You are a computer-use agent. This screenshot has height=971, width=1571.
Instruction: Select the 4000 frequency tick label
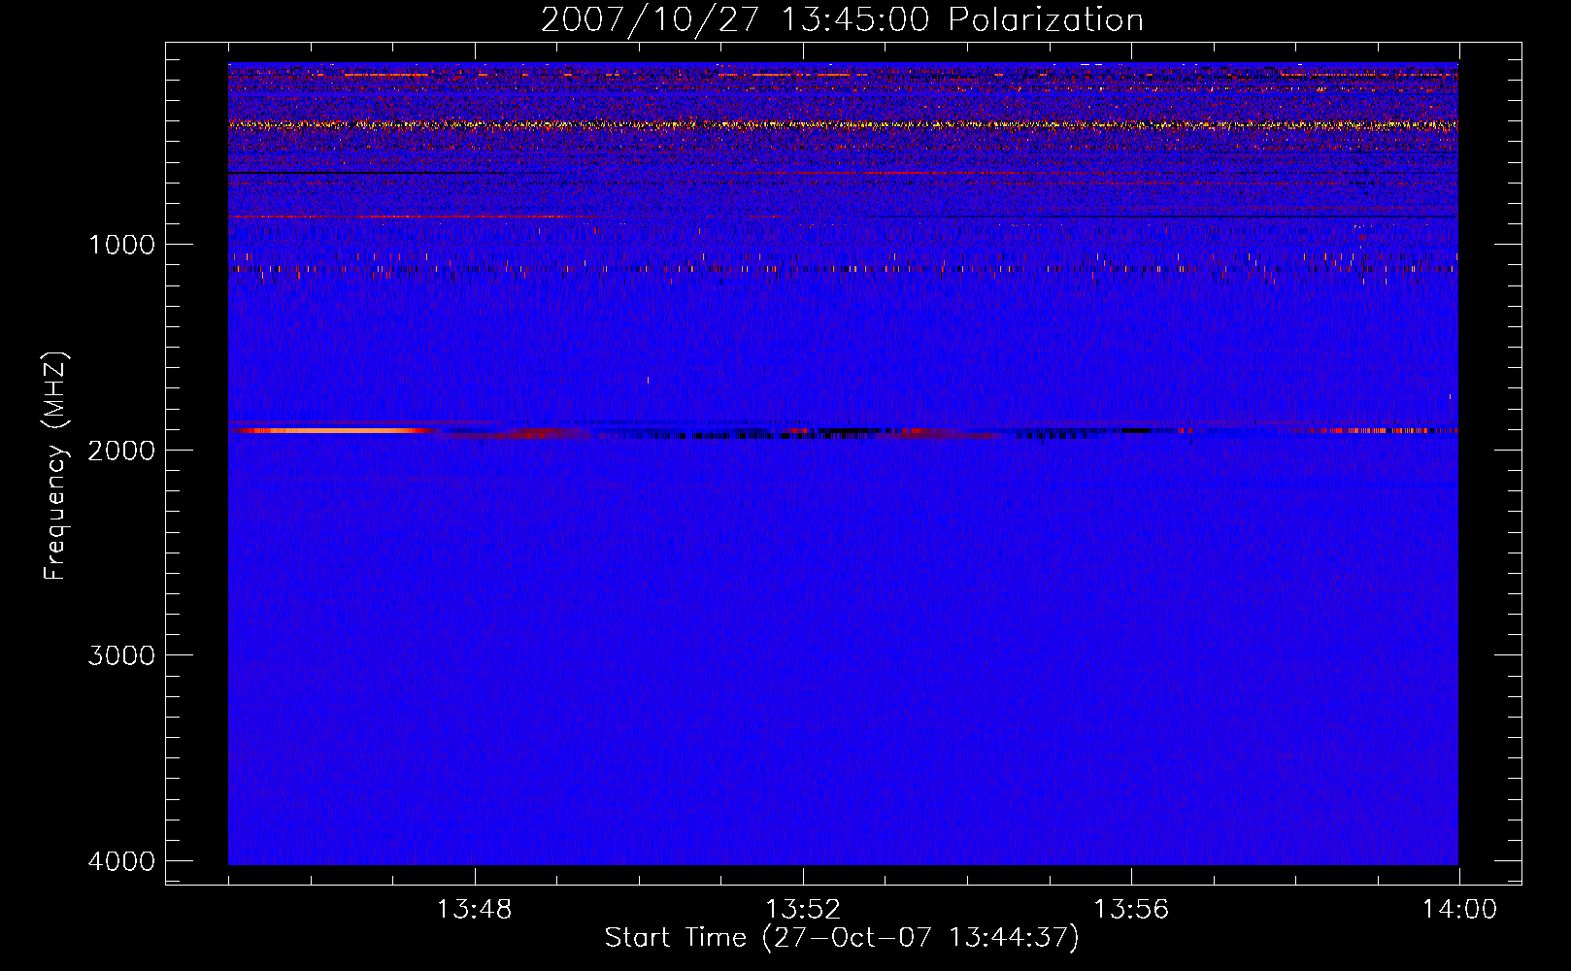pos(121,861)
